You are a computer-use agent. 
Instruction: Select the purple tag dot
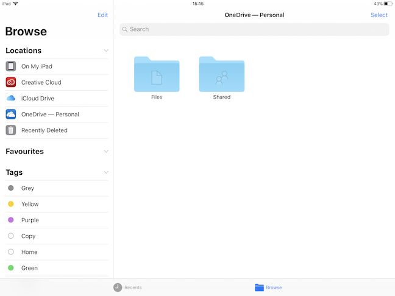[11, 220]
